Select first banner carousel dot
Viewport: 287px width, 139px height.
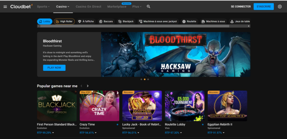(141, 79)
